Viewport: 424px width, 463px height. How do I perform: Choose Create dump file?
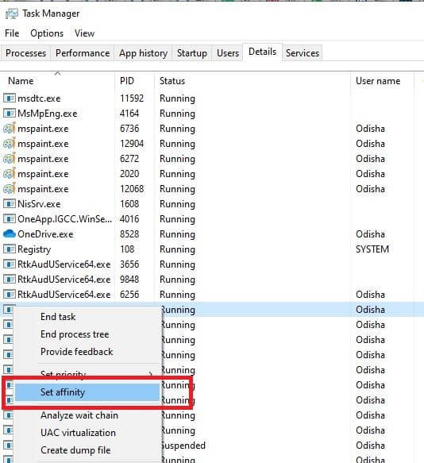[x=87, y=450]
